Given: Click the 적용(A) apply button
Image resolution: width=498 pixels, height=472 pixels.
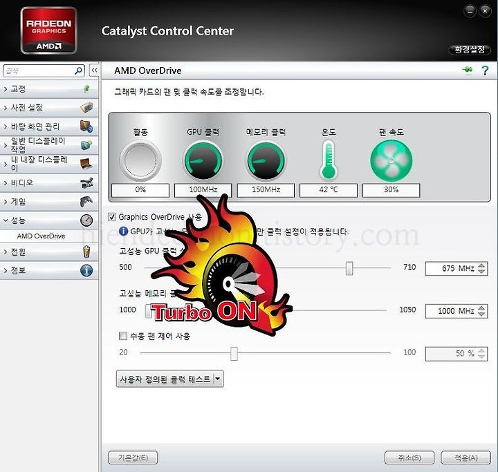Looking at the screenshot, I should (466, 457).
